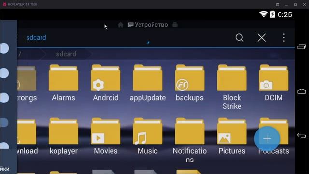Tap the blue plus floating button
The width and height of the screenshot is (309, 174).
click(267, 139)
